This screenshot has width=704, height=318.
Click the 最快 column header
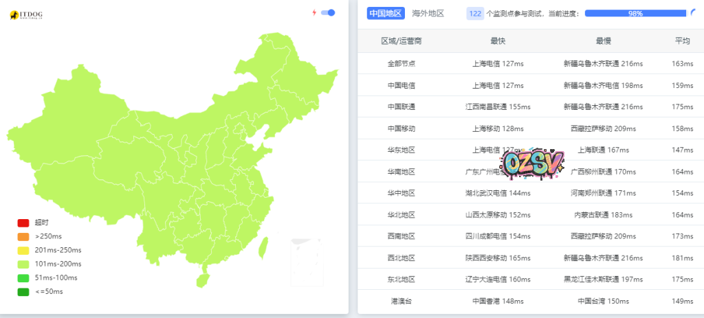click(x=498, y=41)
